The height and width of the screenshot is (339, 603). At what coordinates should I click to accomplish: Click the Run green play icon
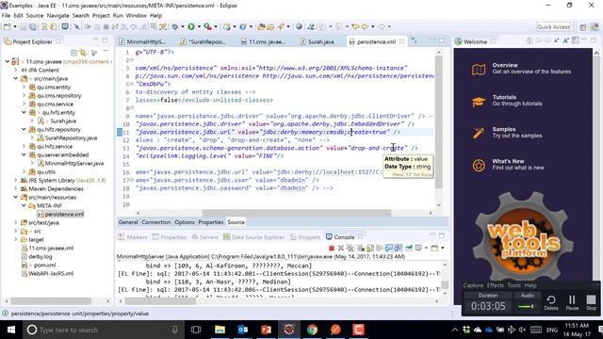coord(191,26)
